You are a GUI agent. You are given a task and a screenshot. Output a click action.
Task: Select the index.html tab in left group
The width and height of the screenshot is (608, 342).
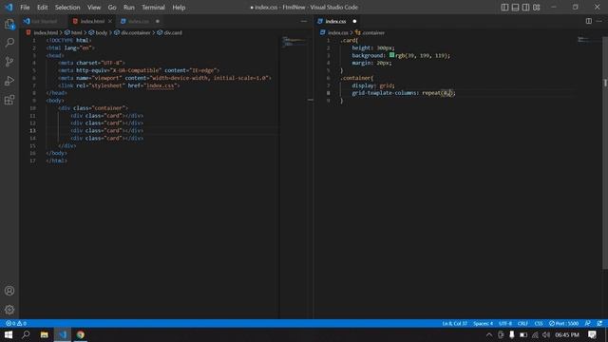[92, 21]
